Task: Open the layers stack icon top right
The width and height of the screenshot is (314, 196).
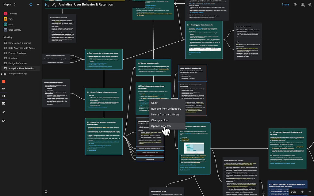Action: [310, 4]
